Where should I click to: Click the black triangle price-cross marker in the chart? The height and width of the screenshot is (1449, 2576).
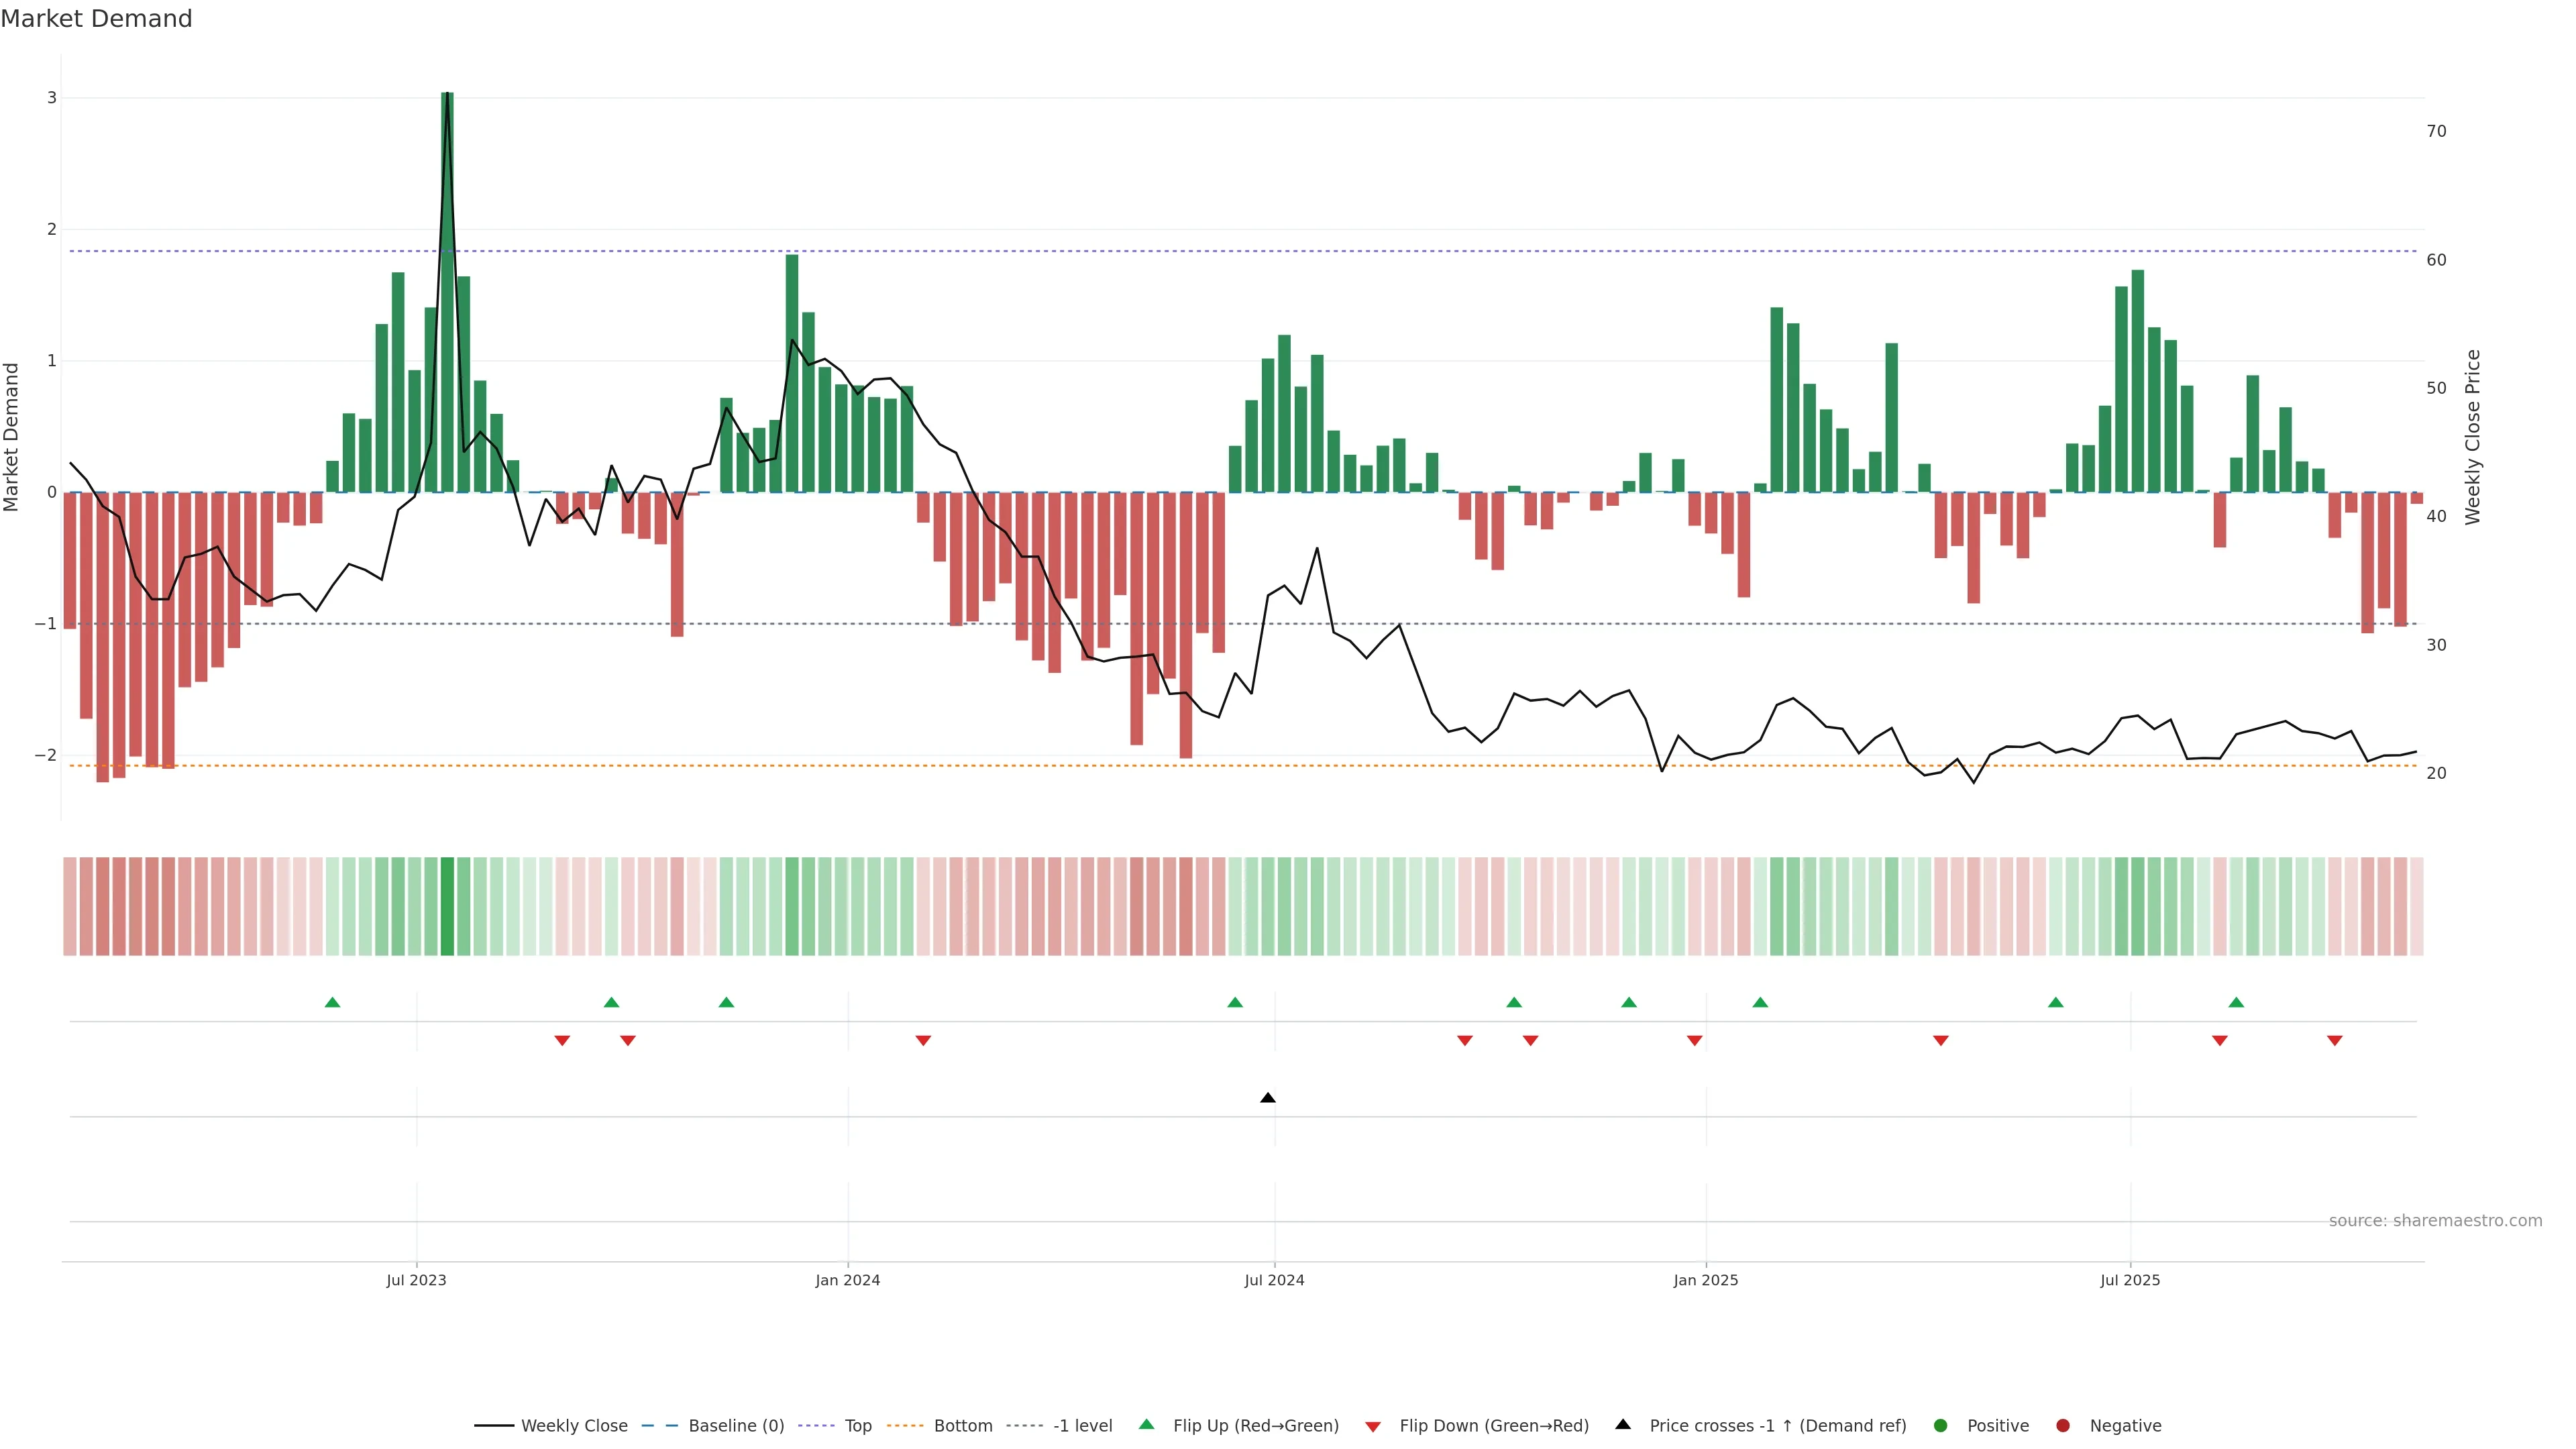click(1267, 1098)
